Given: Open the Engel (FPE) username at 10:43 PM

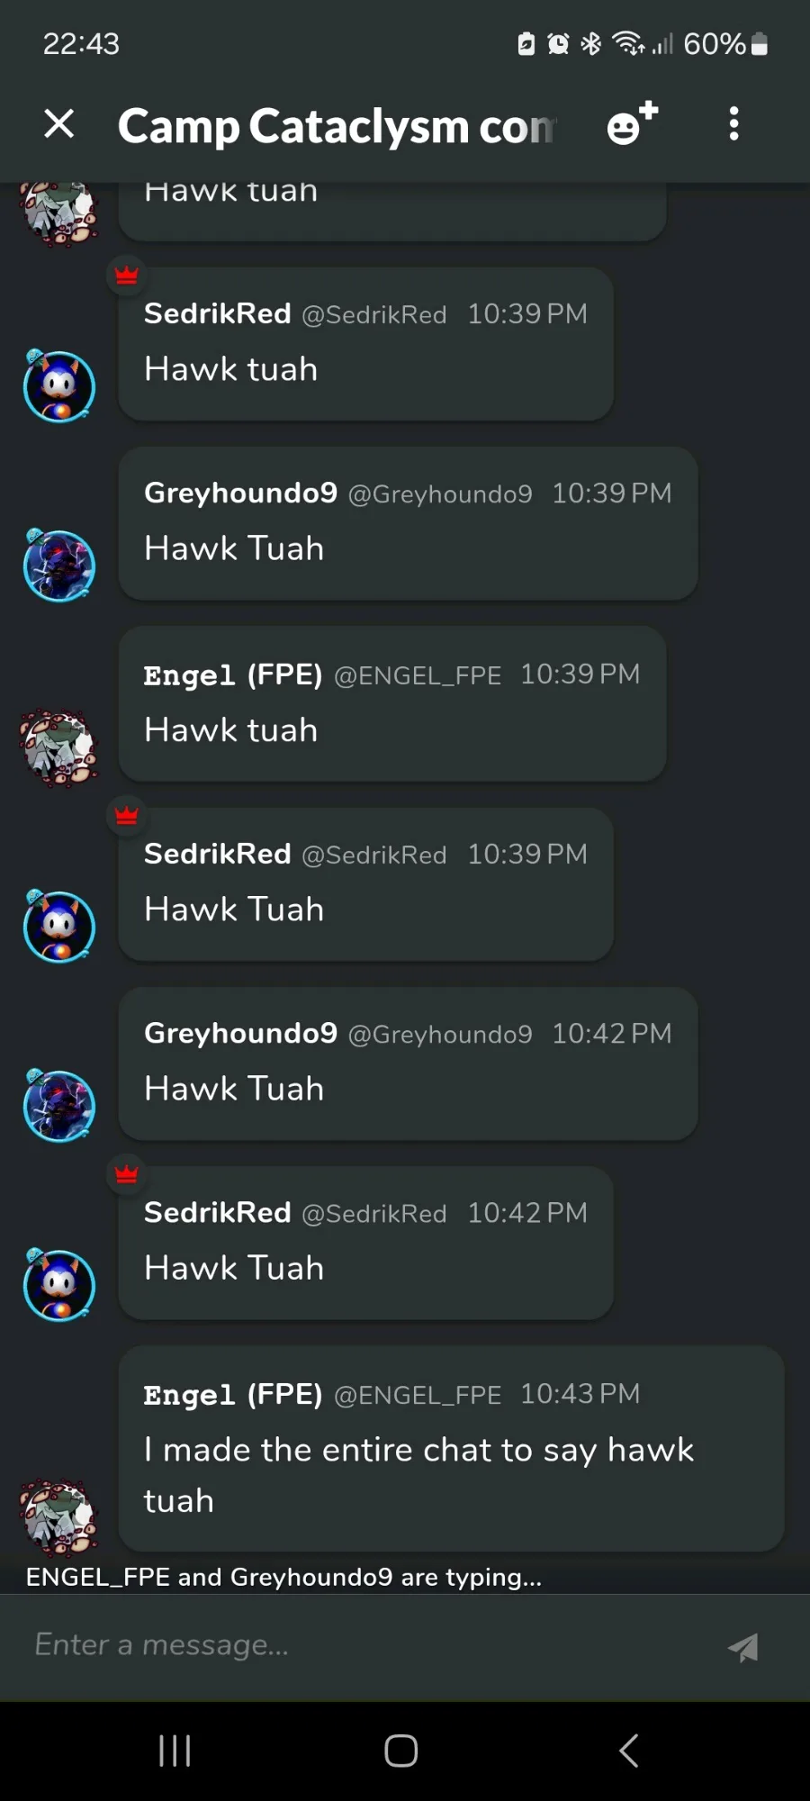Looking at the screenshot, I should tap(233, 1394).
